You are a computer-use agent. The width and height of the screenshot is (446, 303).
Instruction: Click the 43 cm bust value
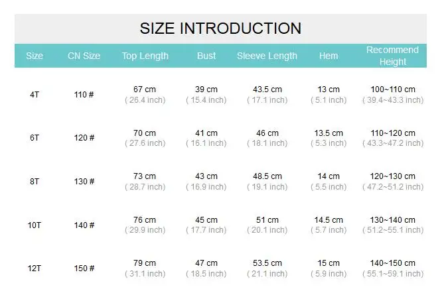206,176
